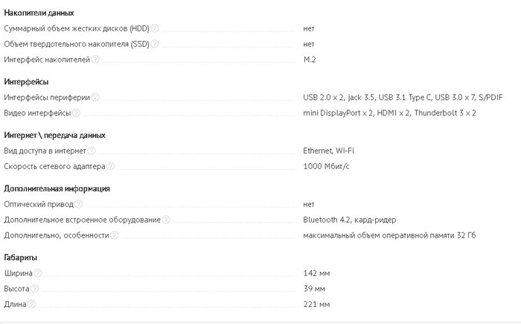Click question mark by Скорость сетевого адаптера
Image resolution: width=521 pixels, height=324 pixels.
pyautogui.click(x=111, y=166)
